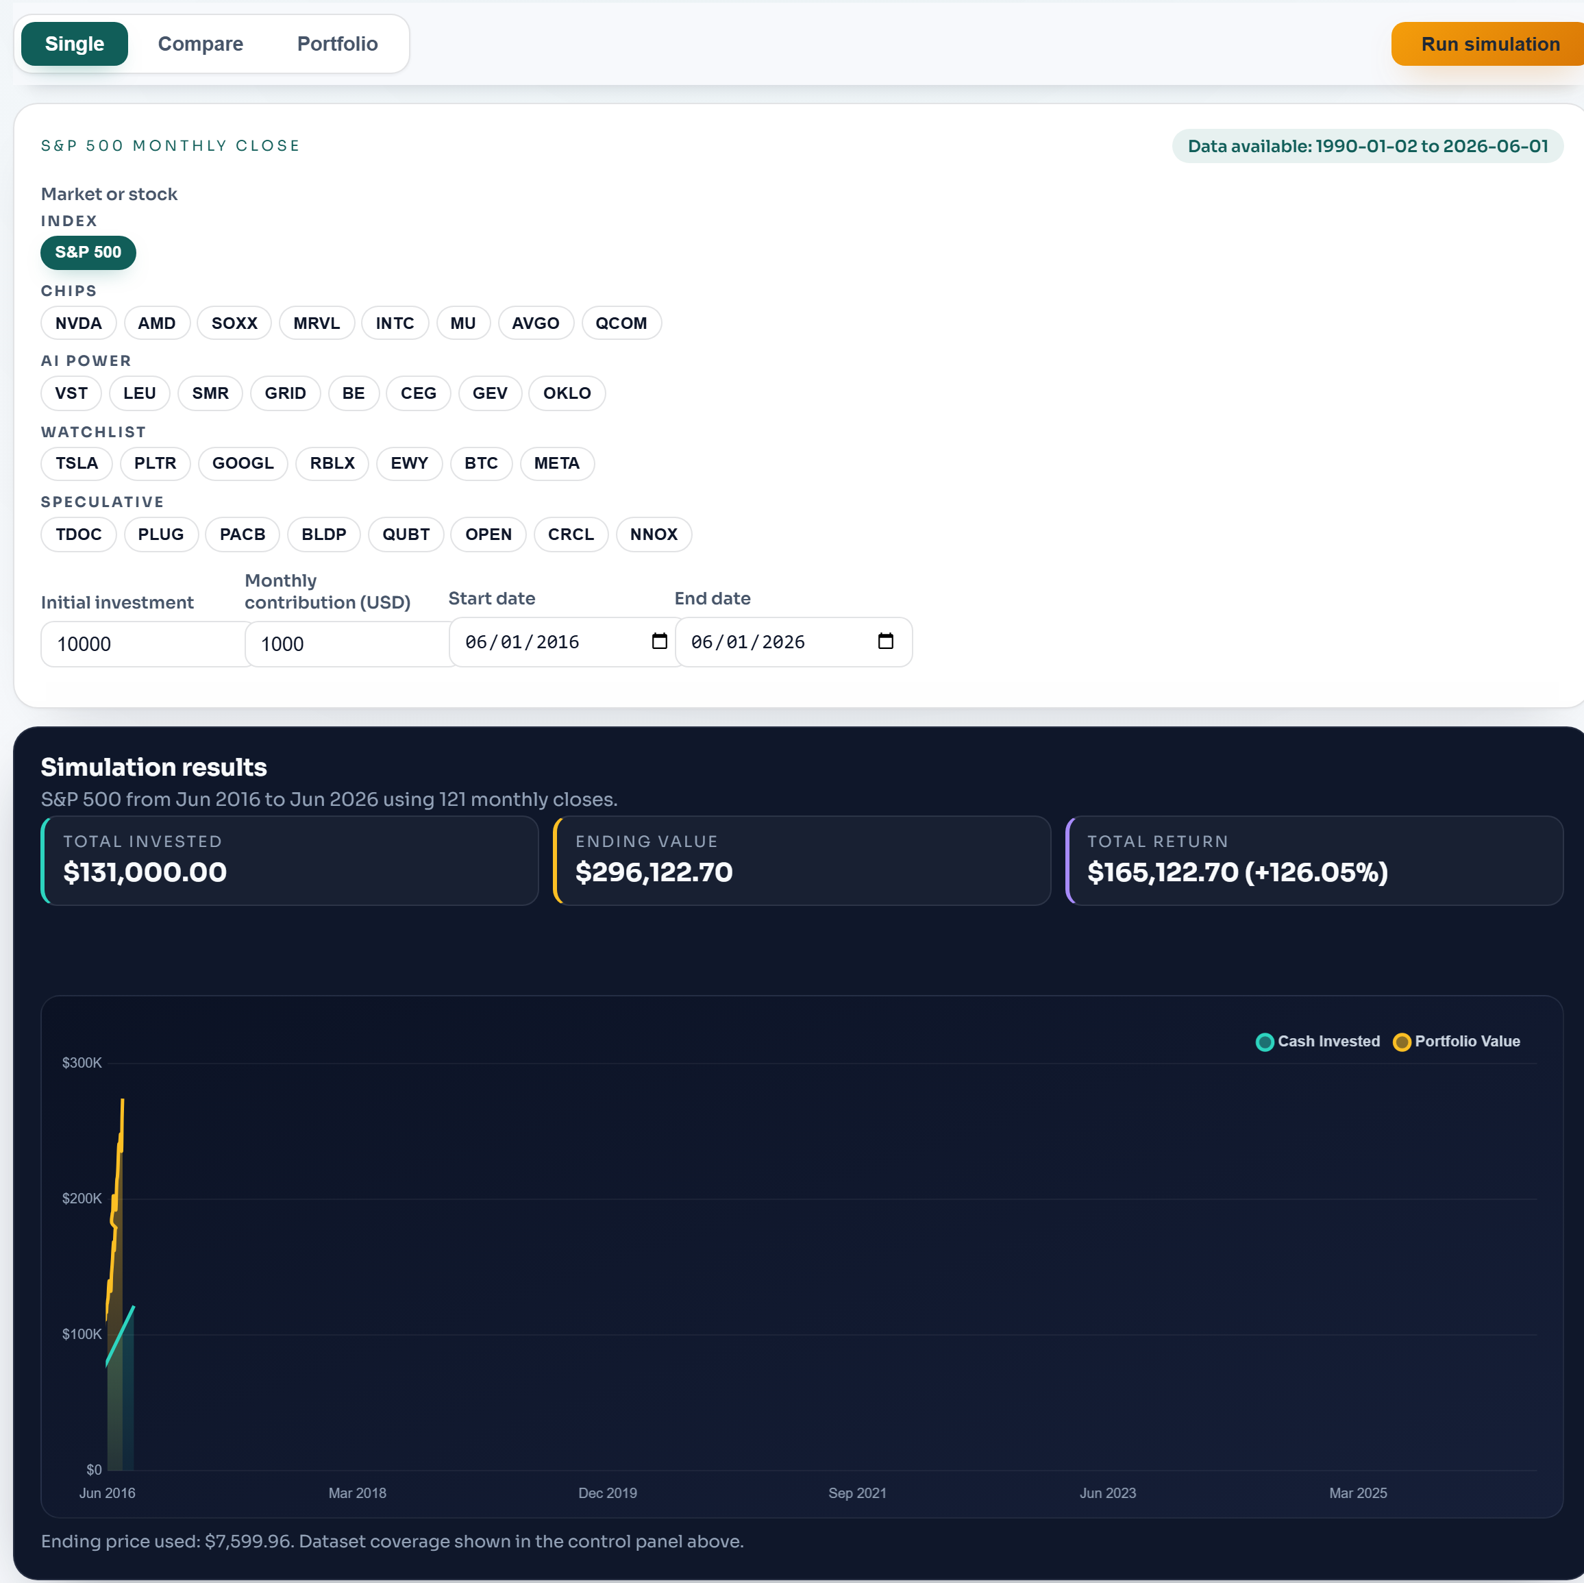Click the $300K y-axis label
The width and height of the screenshot is (1584, 1583).
point(82,1063)
